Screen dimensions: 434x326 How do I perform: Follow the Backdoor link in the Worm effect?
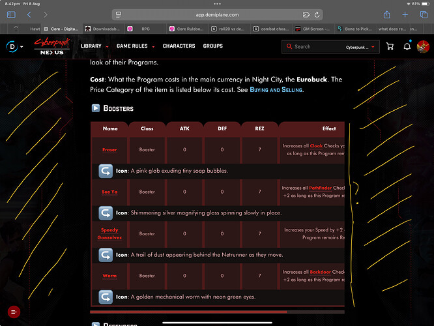(320, 272)
